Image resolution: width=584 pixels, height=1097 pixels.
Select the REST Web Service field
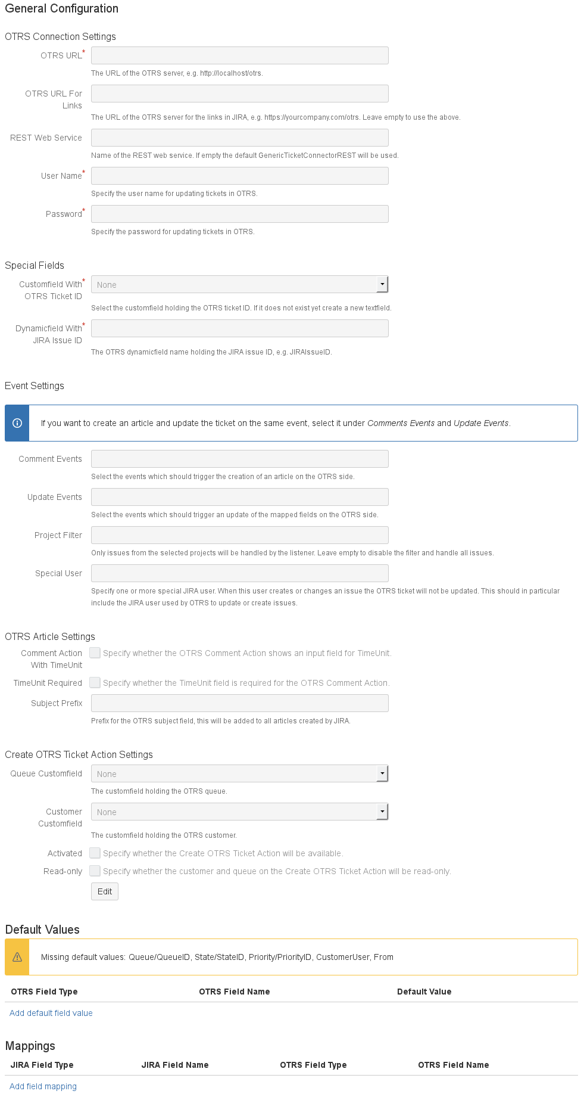point(239,138)
